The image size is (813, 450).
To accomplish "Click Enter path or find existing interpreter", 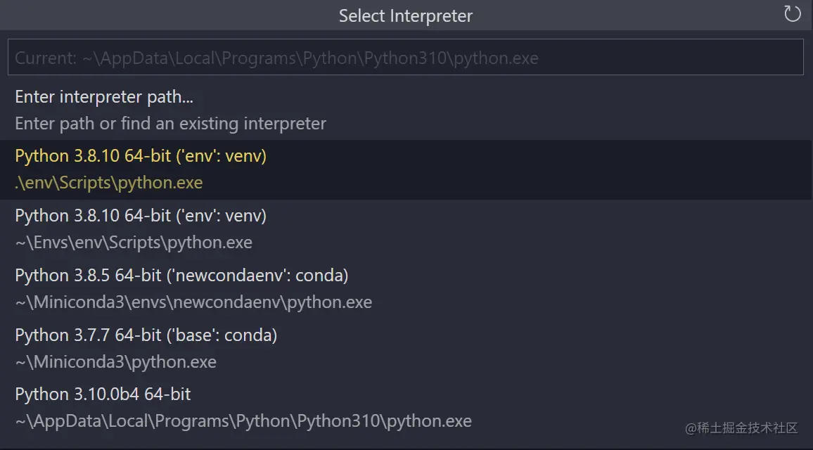I will click(x=170, y=124).
